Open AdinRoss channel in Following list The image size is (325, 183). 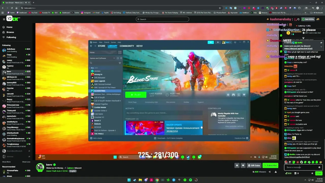pyautogui.click(x=16, y=50)
